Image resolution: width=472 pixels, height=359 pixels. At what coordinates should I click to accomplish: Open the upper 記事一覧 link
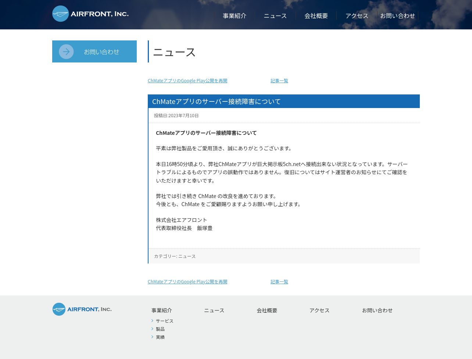point(279,80)
